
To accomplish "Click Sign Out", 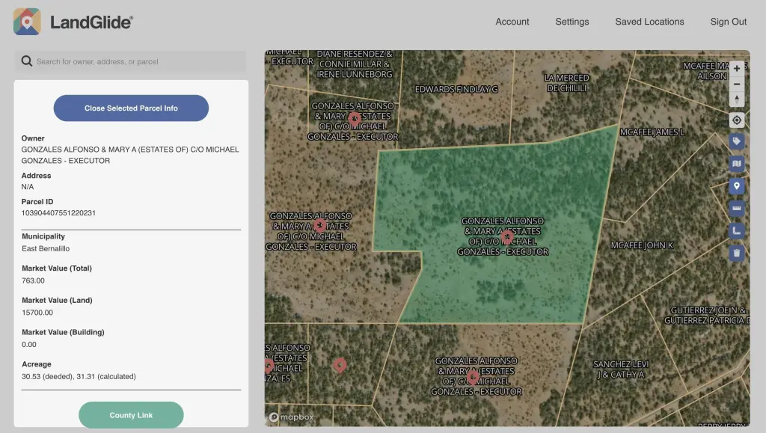I will [728, 22].
